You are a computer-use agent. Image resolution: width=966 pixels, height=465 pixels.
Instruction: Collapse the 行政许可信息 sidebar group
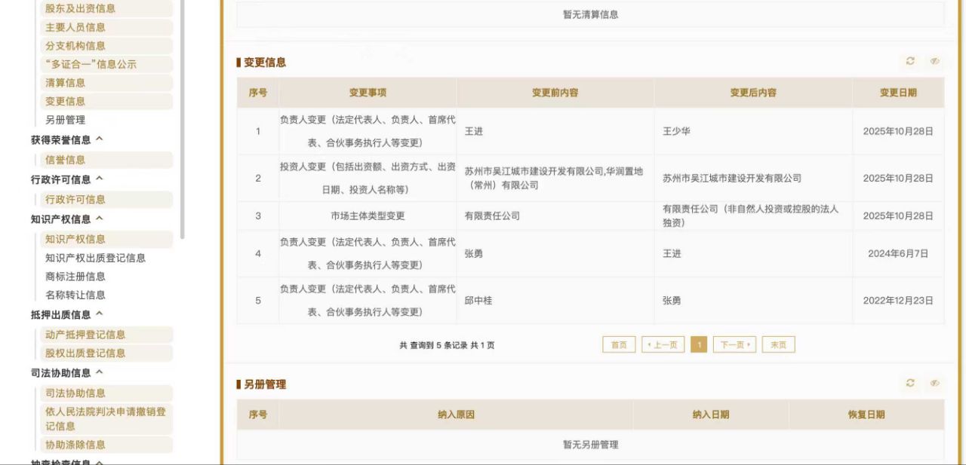(x=100, y=179)
